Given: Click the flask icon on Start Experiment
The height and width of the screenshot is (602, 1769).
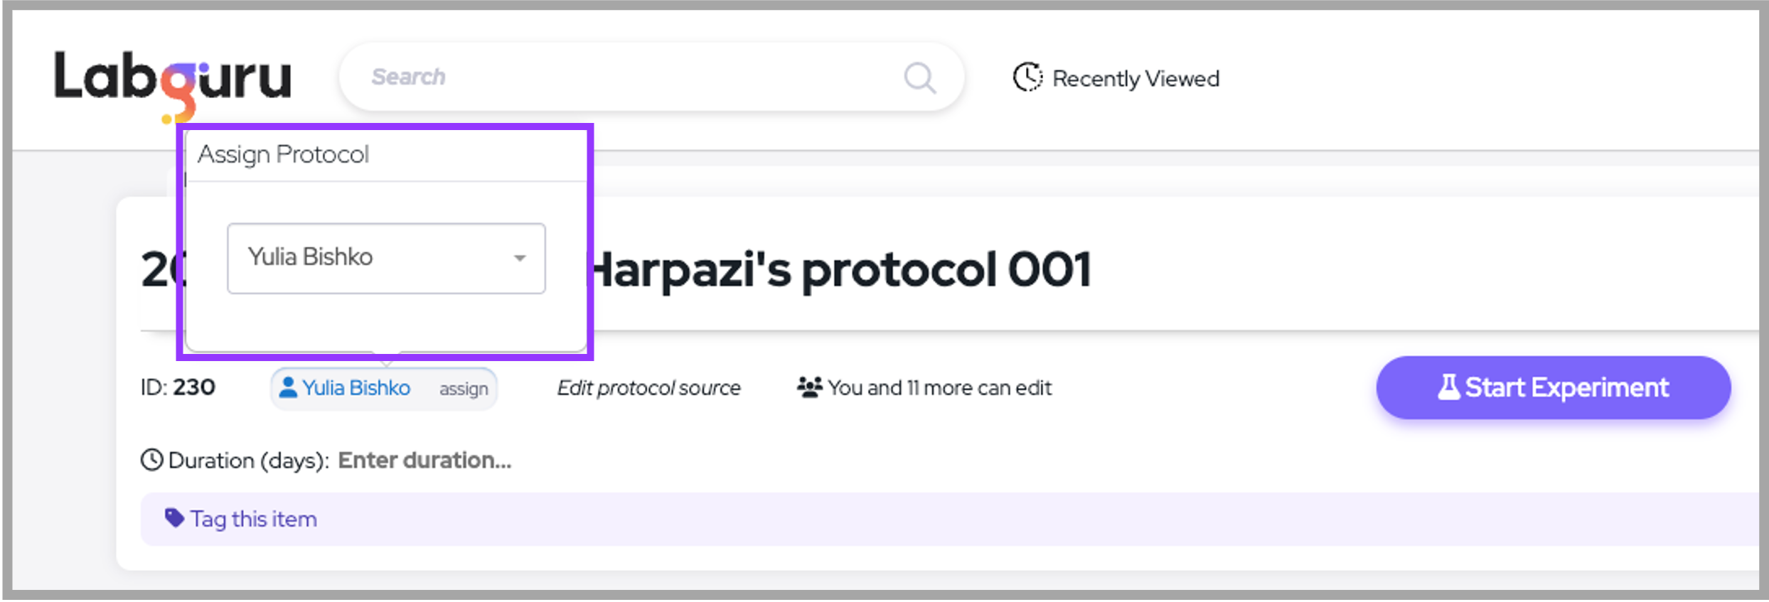Looking at the screenshot, I should [1448, 387].
